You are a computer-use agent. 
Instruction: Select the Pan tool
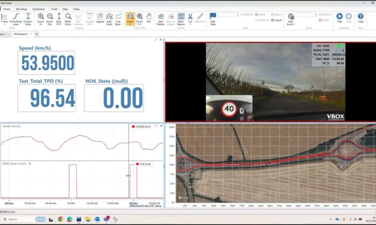(x=149, y=18)
